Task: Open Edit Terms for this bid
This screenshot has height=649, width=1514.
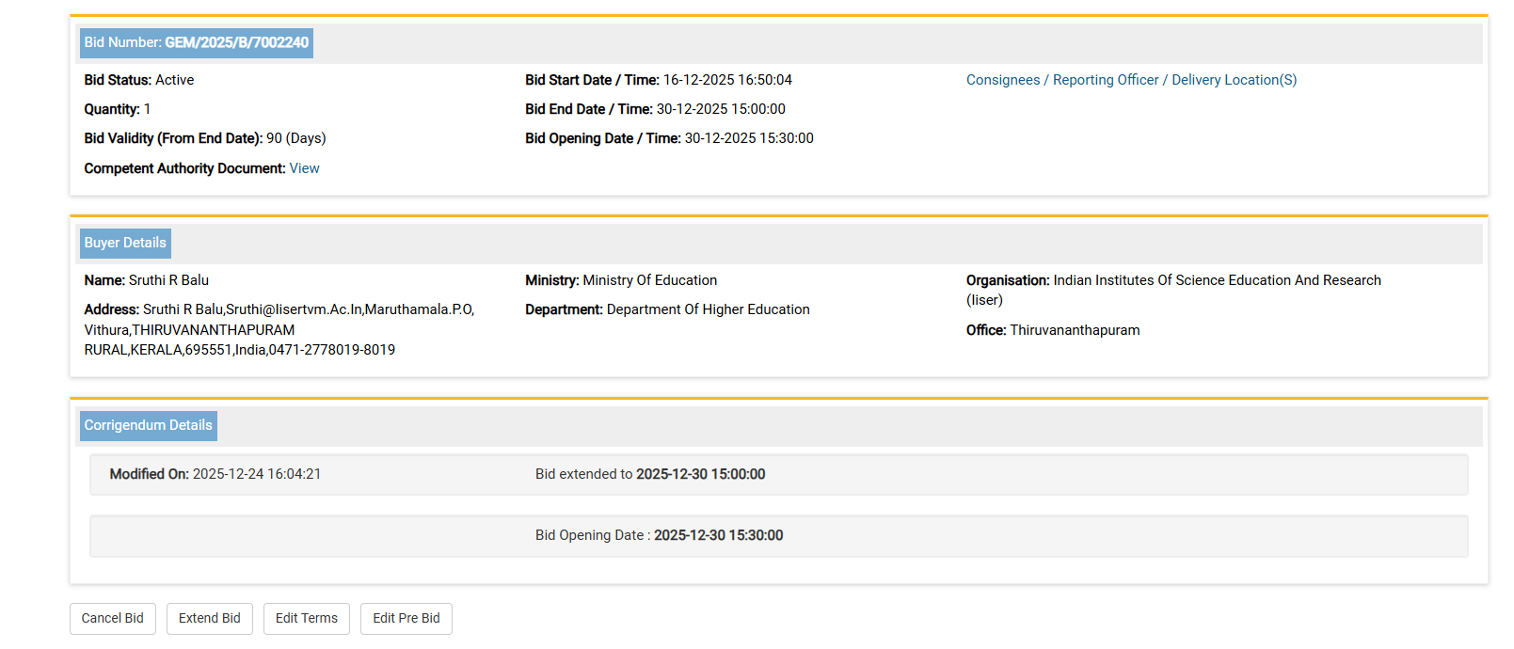Action: tap(306, 619)
